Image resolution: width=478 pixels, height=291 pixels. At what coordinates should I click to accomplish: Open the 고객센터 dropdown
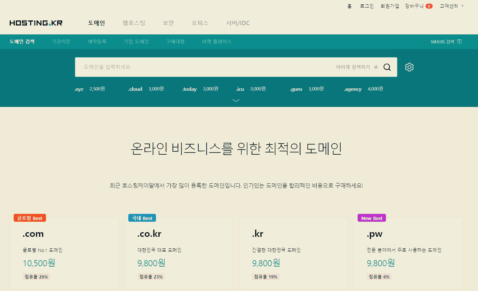click(x=448, y=6)
